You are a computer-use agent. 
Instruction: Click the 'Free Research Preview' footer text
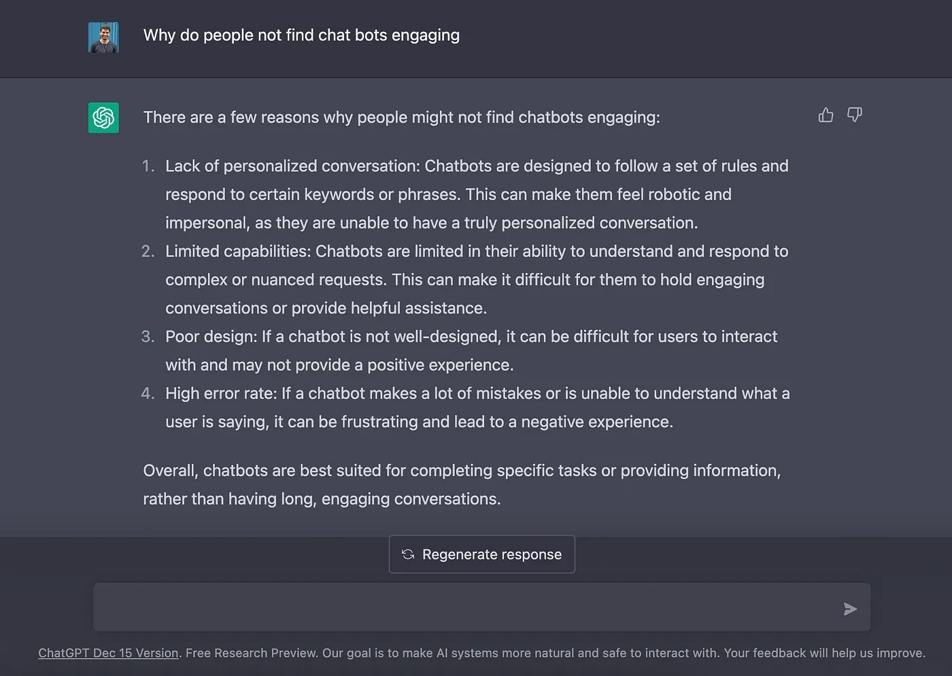251,653
